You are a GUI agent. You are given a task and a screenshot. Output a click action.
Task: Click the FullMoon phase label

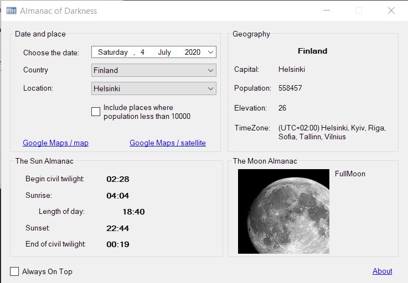[x=350, y=174]
